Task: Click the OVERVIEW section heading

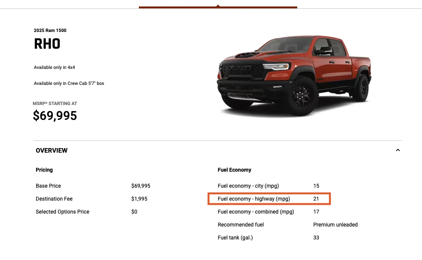Action: (x=51, y=150)
